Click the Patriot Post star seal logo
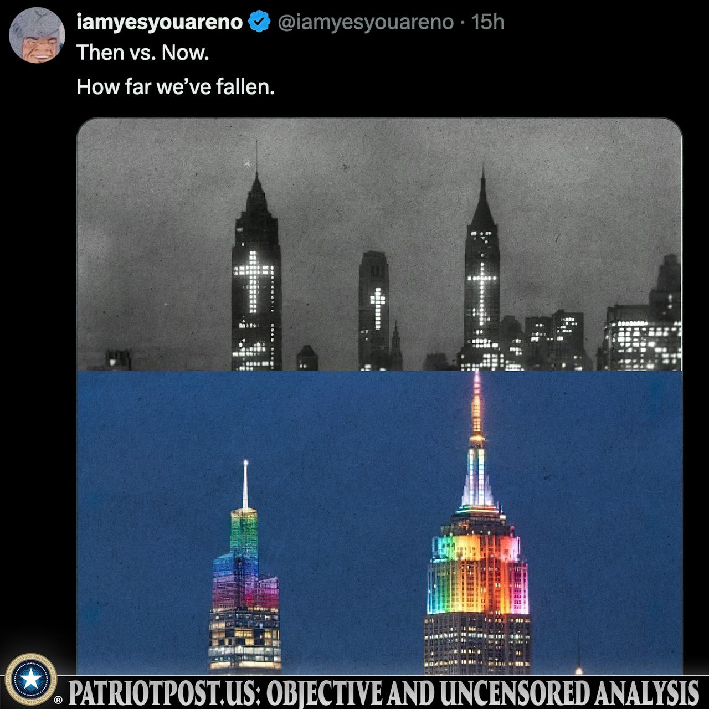Viewport: 709px width, 709px height. click(x=31, y=680)
